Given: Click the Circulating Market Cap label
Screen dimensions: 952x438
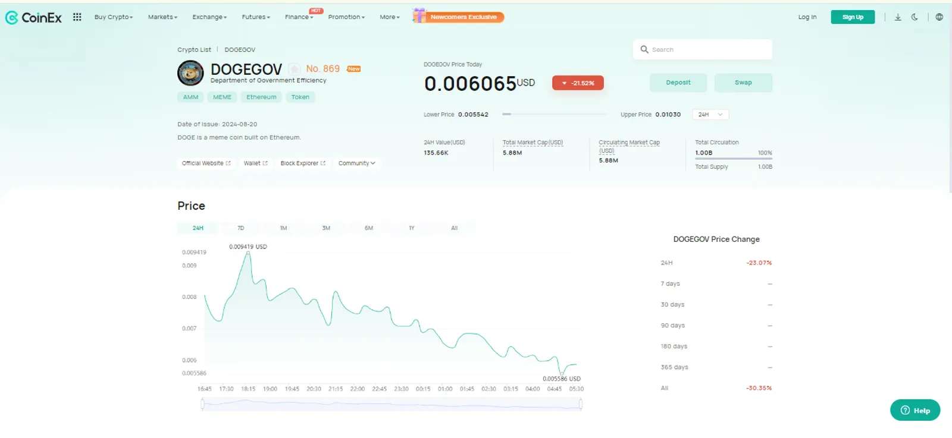Looking at the screenshot, I should pos(629,146).
